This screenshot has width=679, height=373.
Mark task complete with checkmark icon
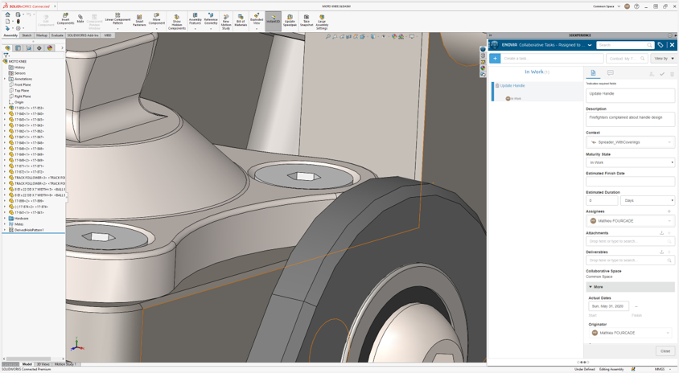pos(662,74)
